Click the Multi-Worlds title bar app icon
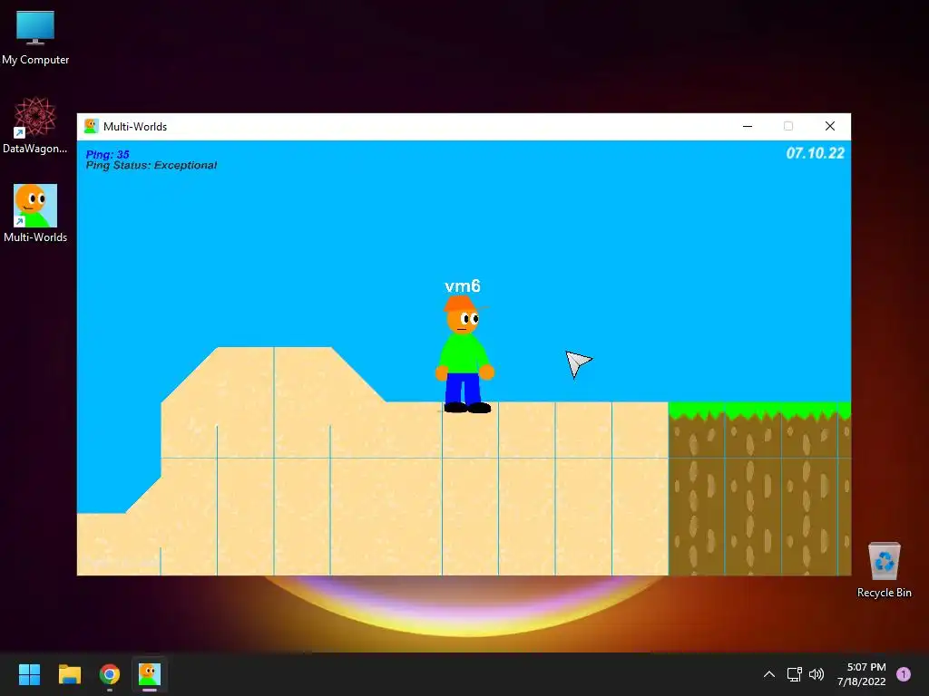The height and width of the screenshot is (696, 929). pos(91,126)
